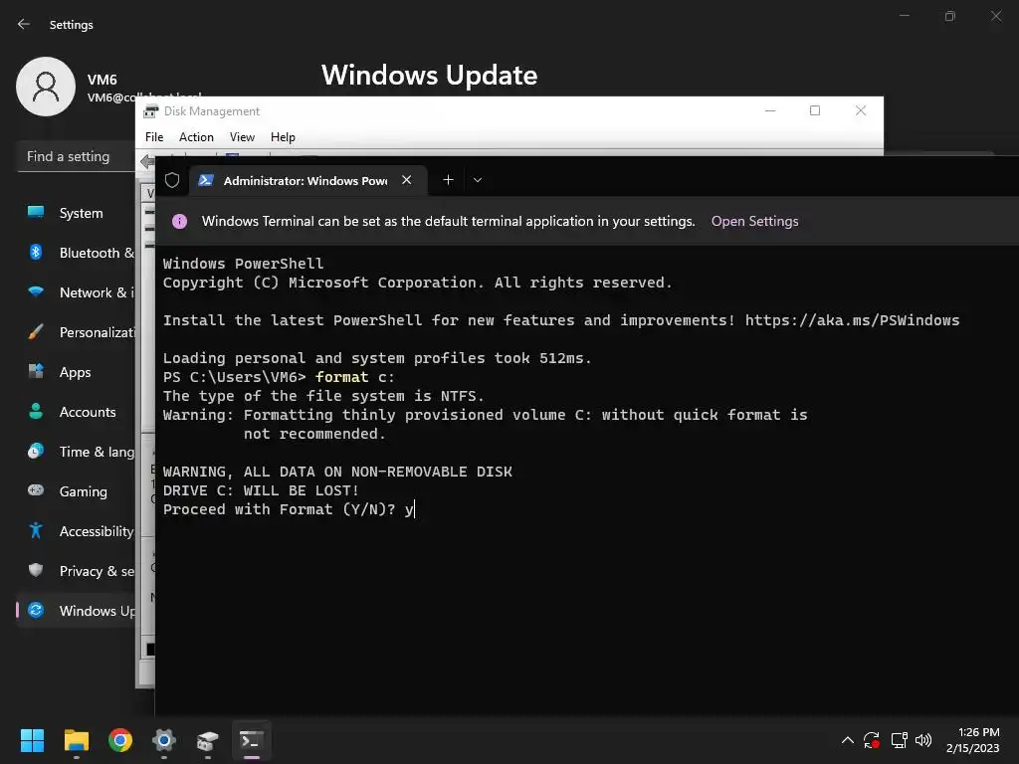Image resolution: width=1019 pixels, height=764 pixels.
Task: Open Privacy & security in Settings sidebar
Action: pos(76,571)
